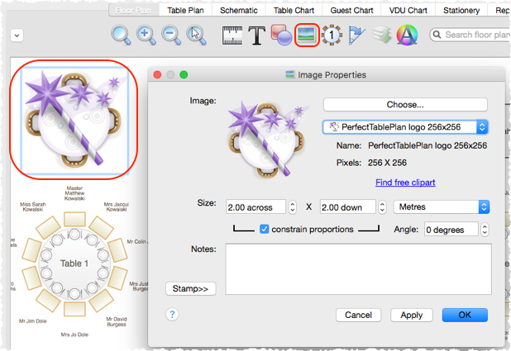
Task: Select Table 1 on the floor plan
Action: point(74,263)
